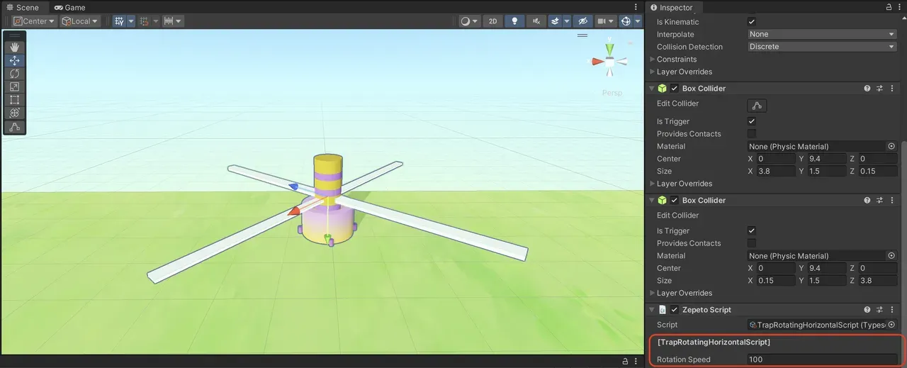Open the Collision Detection dropdown
Image resolution: width=907 pixels, height=368 pixels.
pyautogui.click(x=822, y=47)
